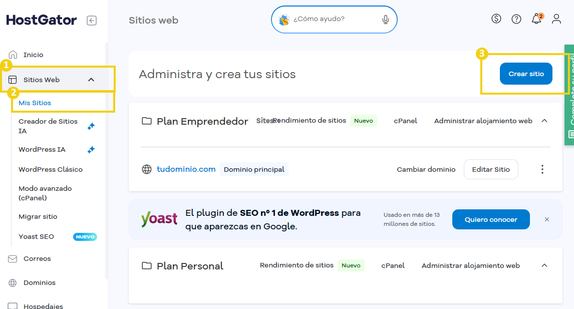This screenshot has height=309, width=574.
Task: Open cPanel for Plan Emprendedor
Action: coord(405,121)
